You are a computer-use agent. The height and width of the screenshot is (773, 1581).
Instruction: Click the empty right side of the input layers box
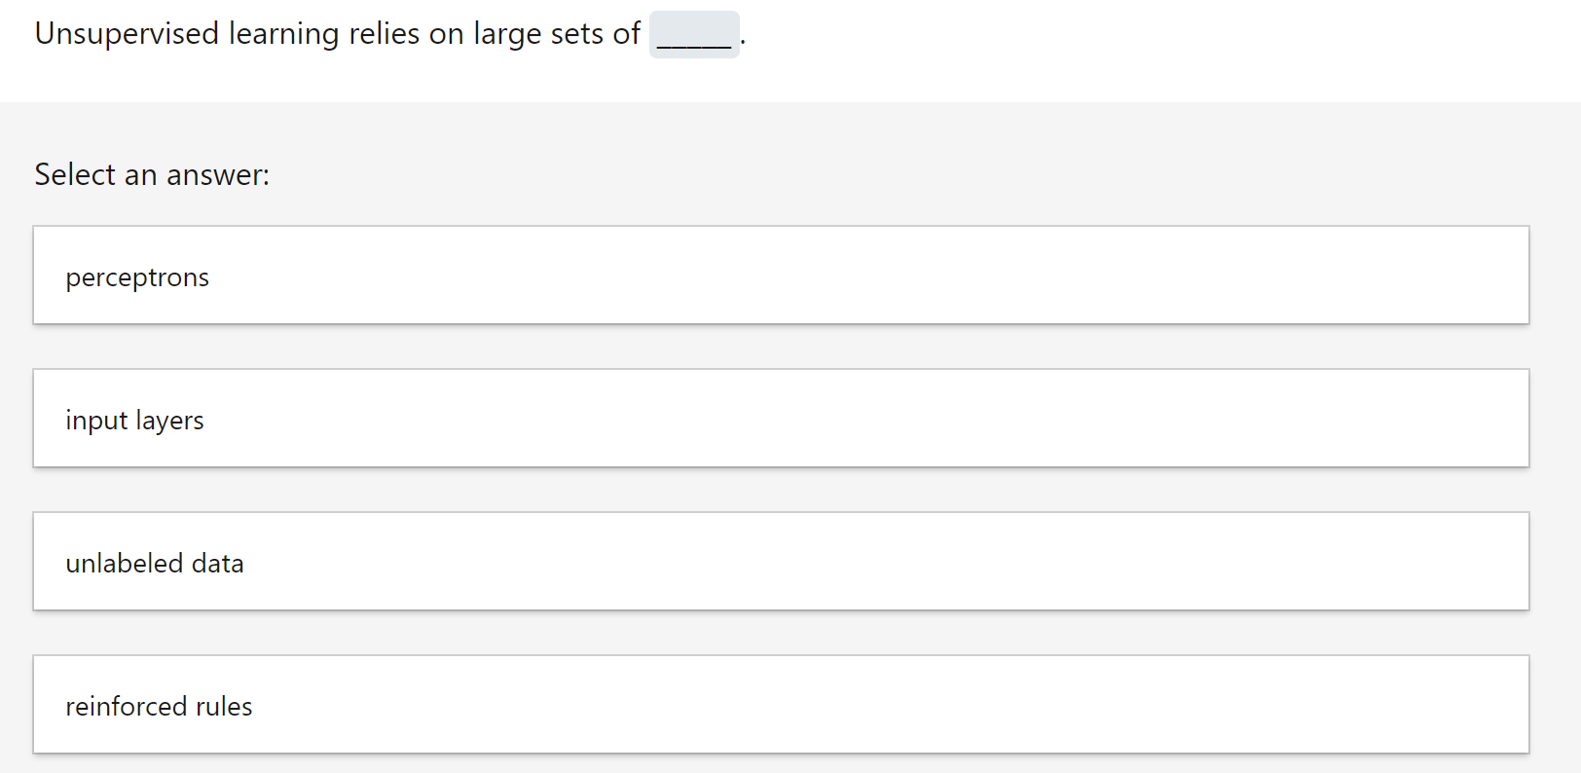point(1266,419)
